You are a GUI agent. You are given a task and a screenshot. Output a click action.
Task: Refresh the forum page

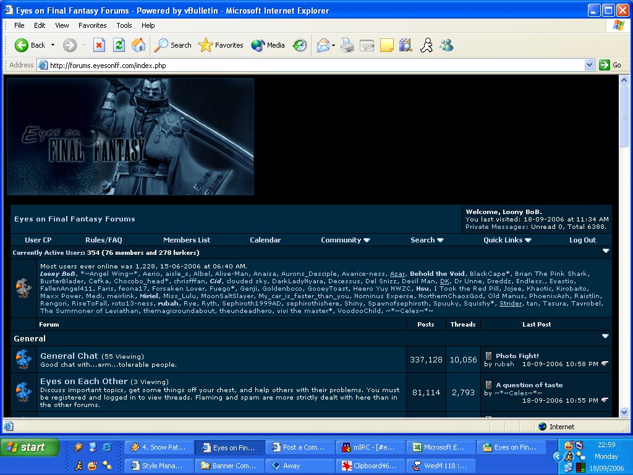[x=119, y=45]
